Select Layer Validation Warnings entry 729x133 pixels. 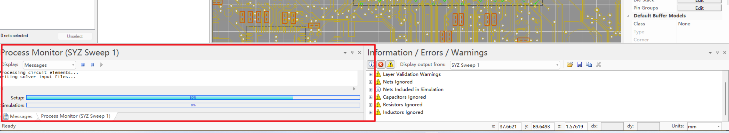click(x=411, y=74)
